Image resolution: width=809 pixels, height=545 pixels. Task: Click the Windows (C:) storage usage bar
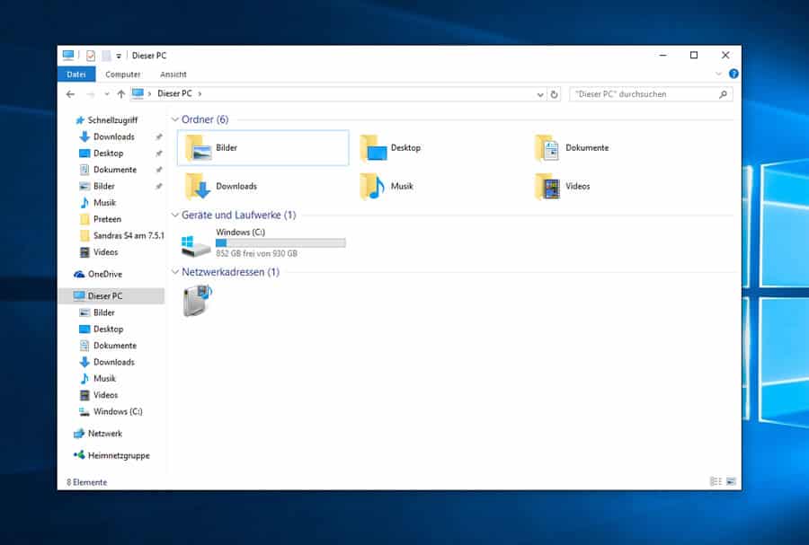(280, 243)
